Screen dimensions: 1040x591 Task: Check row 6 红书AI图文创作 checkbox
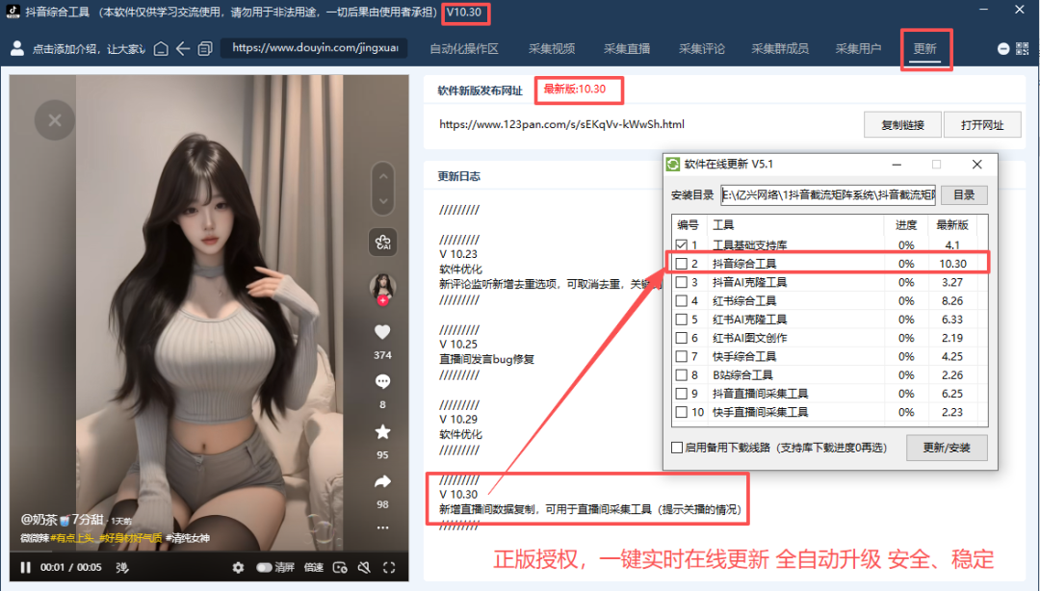pyautogui.click(x=681, y=338)
